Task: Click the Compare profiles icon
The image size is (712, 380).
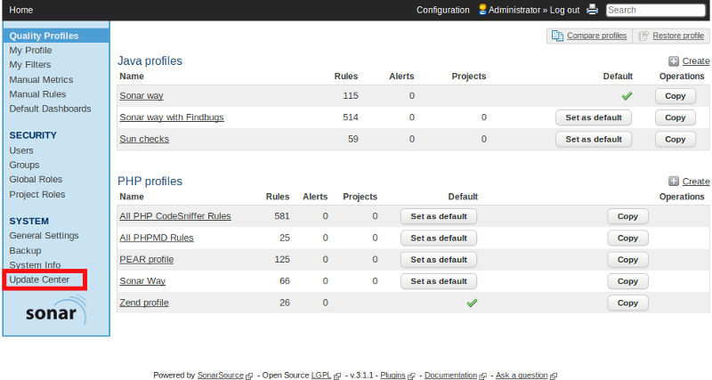Action: [x=557, y=36]
